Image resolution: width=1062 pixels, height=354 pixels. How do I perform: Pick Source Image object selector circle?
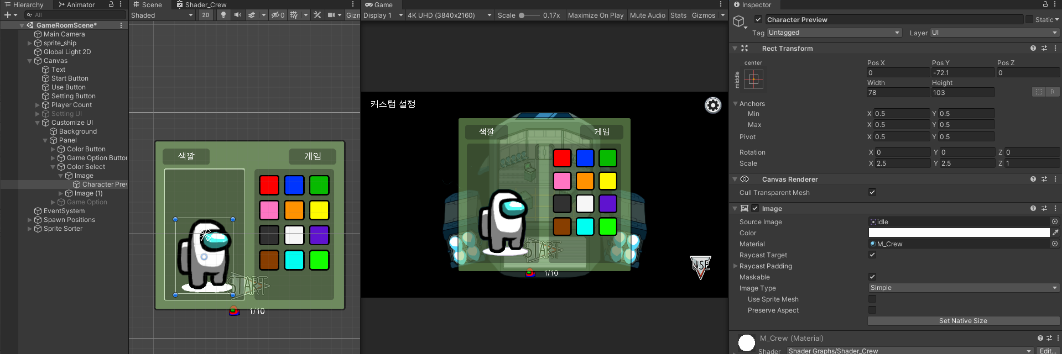(x=1055, y=221)
